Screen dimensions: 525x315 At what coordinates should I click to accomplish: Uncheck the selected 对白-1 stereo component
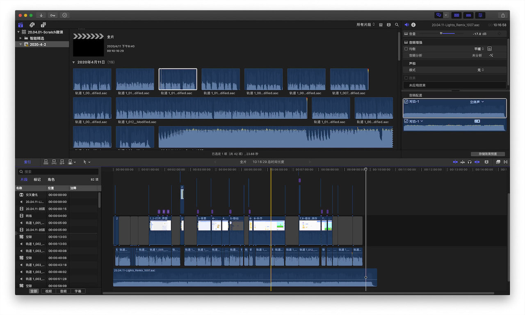(x=406, y=102)
